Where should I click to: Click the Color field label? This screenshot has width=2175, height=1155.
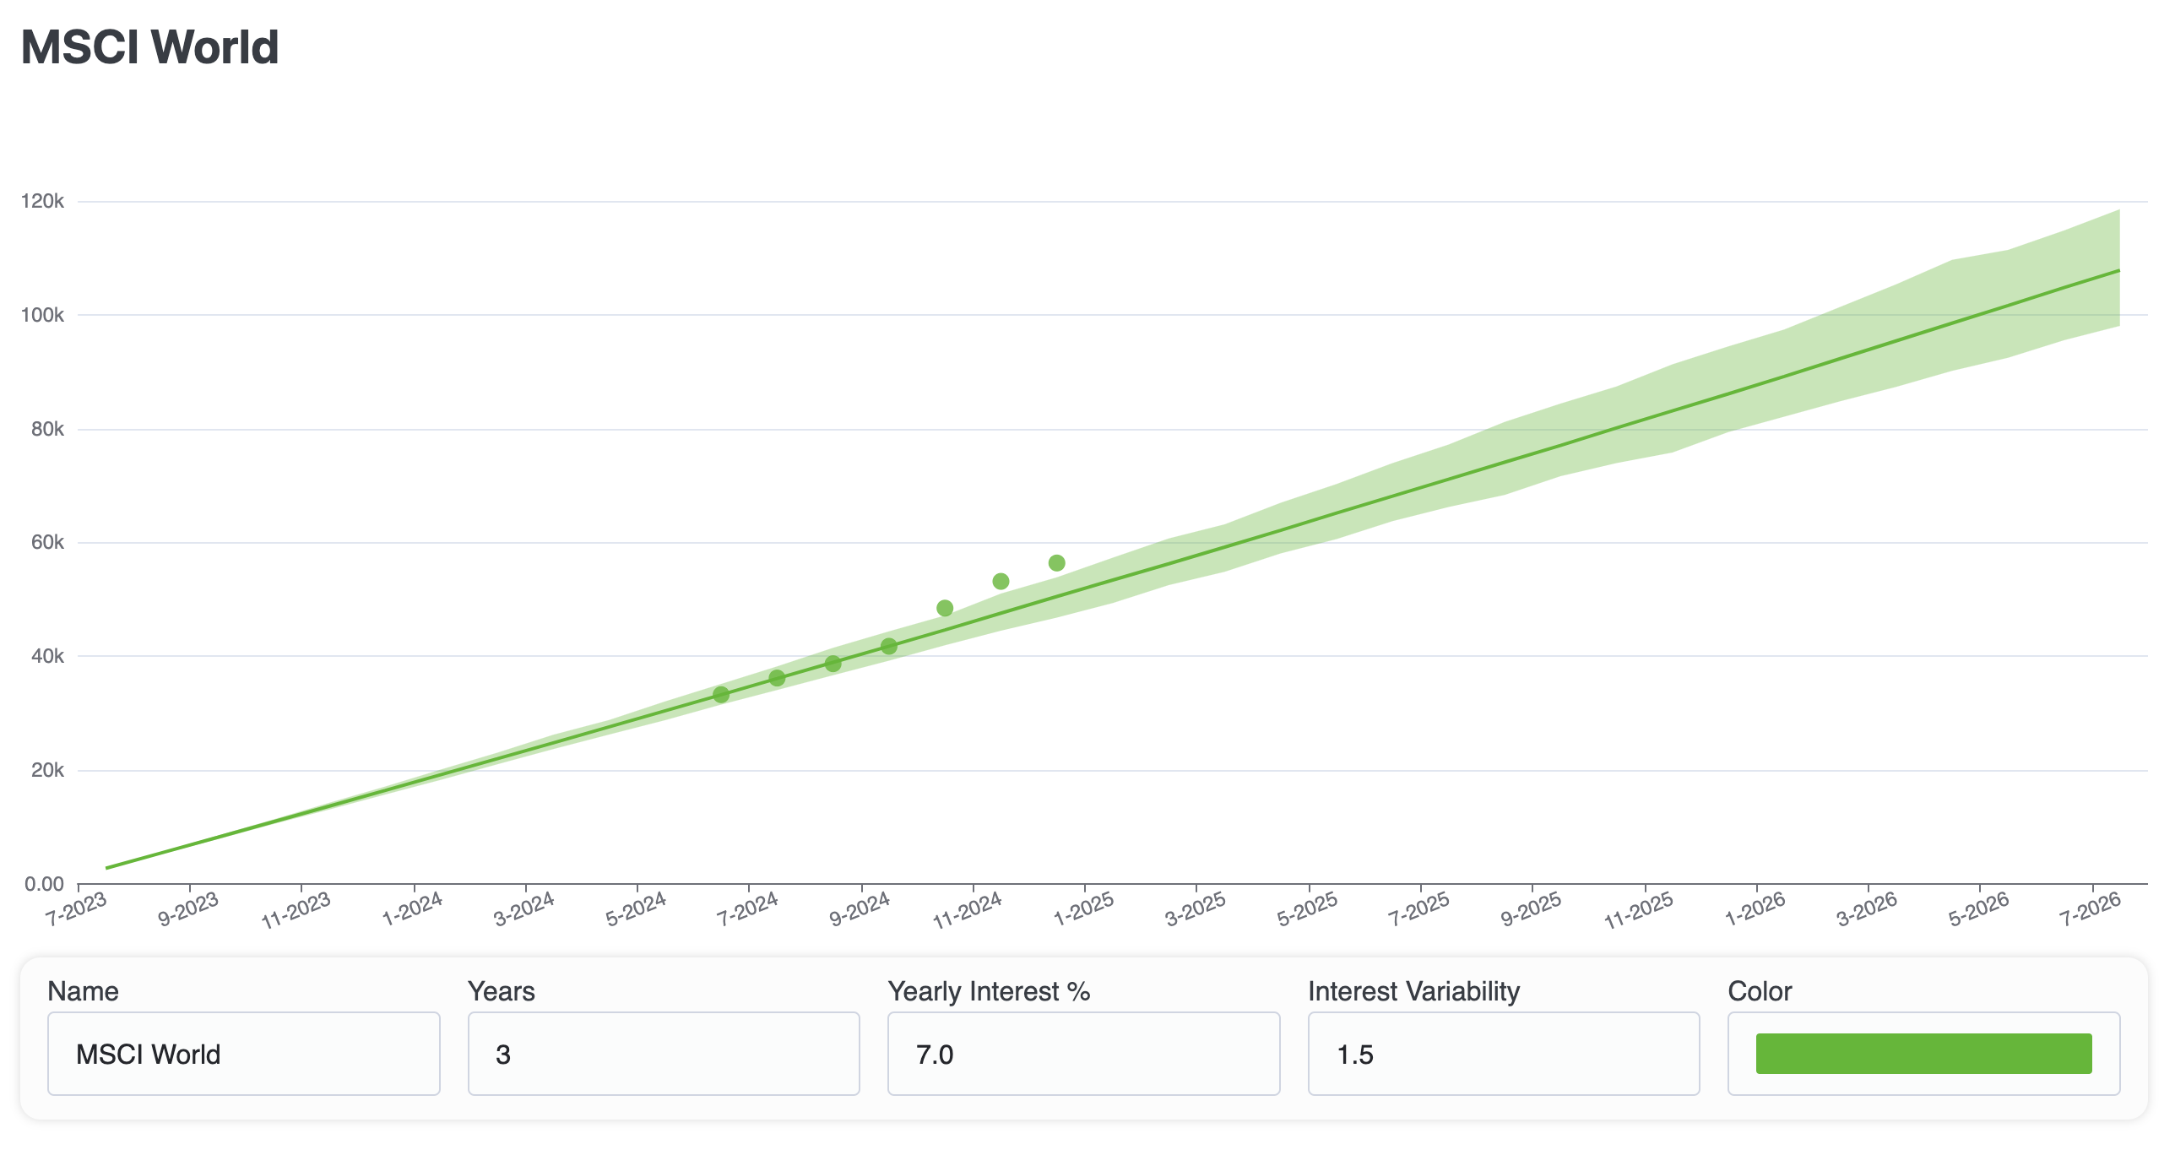tap(1760, 990)
